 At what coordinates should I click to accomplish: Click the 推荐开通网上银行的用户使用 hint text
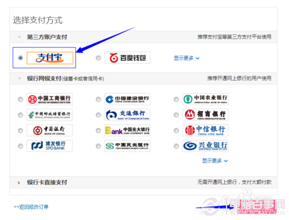click(x=239, y=78)
